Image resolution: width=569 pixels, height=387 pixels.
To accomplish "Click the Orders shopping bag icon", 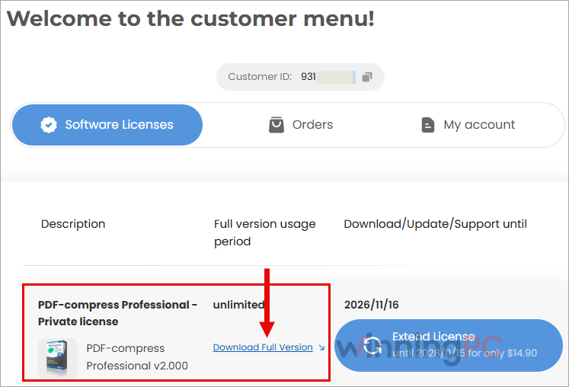I will click(277, 124).
